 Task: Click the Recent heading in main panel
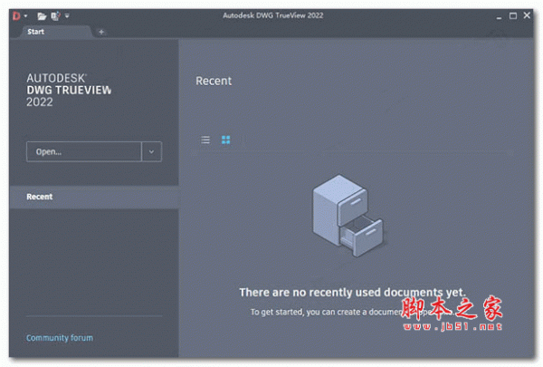coord(214,81)
